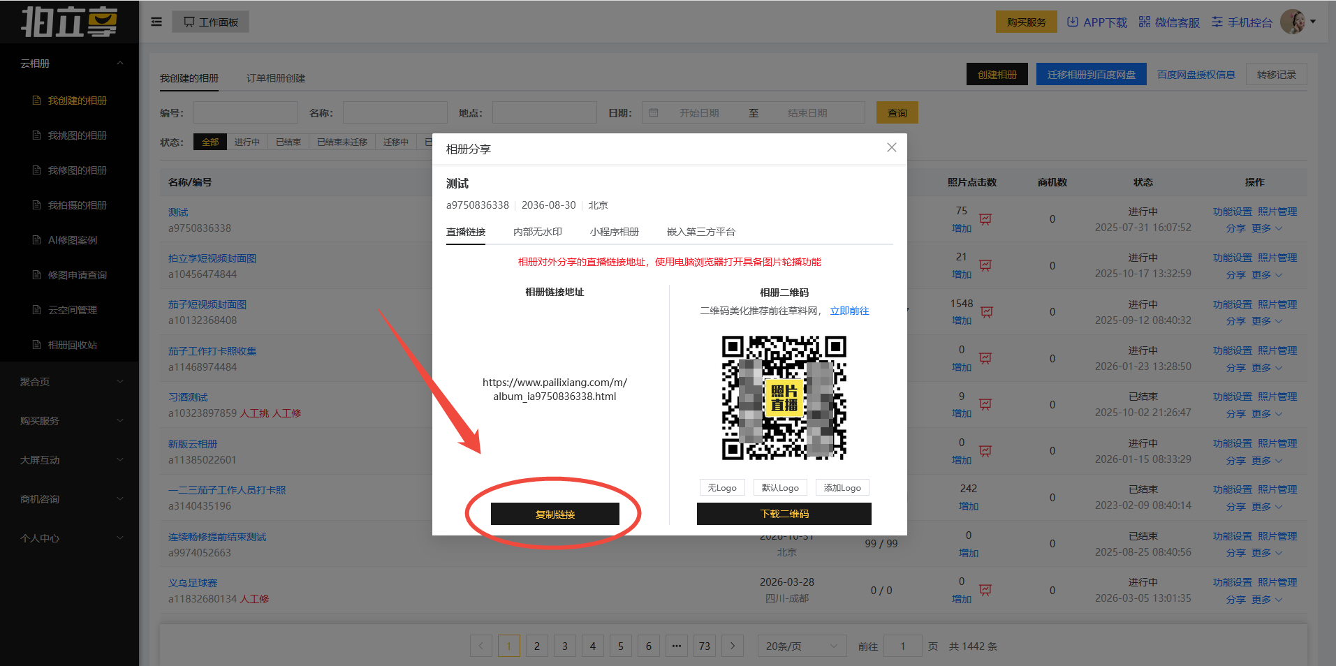The width and height of the screenshot is (1336, 666).
Task: Switch to the 小程序相册 tab
Action: coord(614,232)
